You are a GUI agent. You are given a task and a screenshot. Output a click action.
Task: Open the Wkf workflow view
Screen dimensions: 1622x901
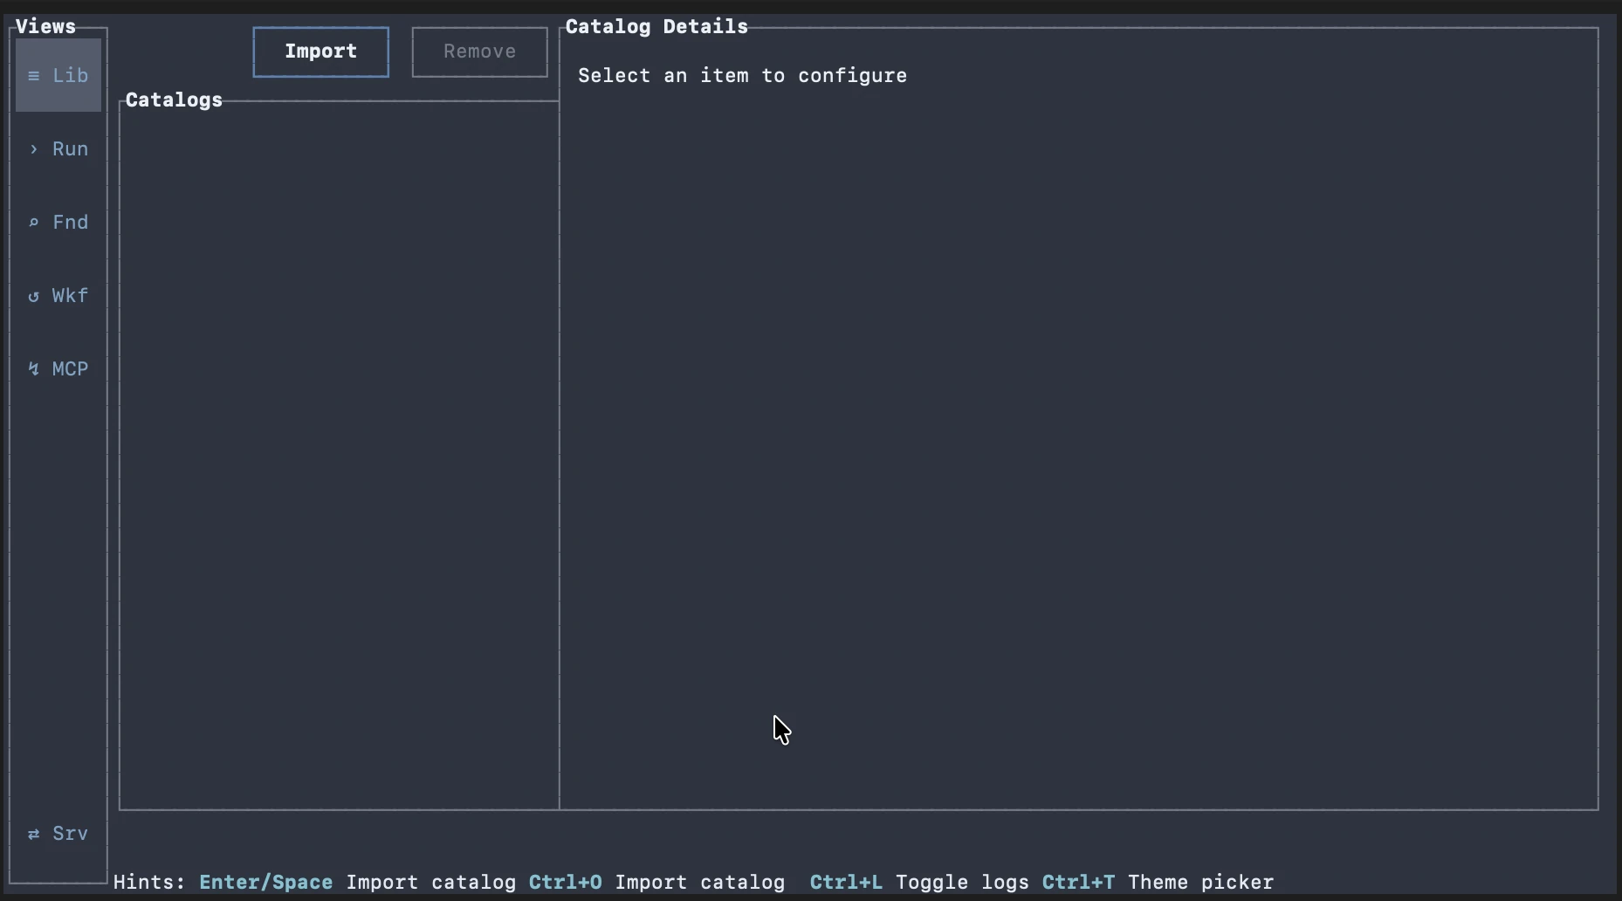point(58,295)
